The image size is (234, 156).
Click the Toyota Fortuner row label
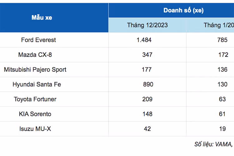click(x=35, y=99)
